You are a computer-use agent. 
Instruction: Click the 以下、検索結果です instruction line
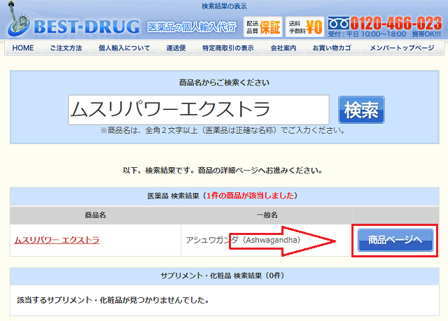point(223,171)
